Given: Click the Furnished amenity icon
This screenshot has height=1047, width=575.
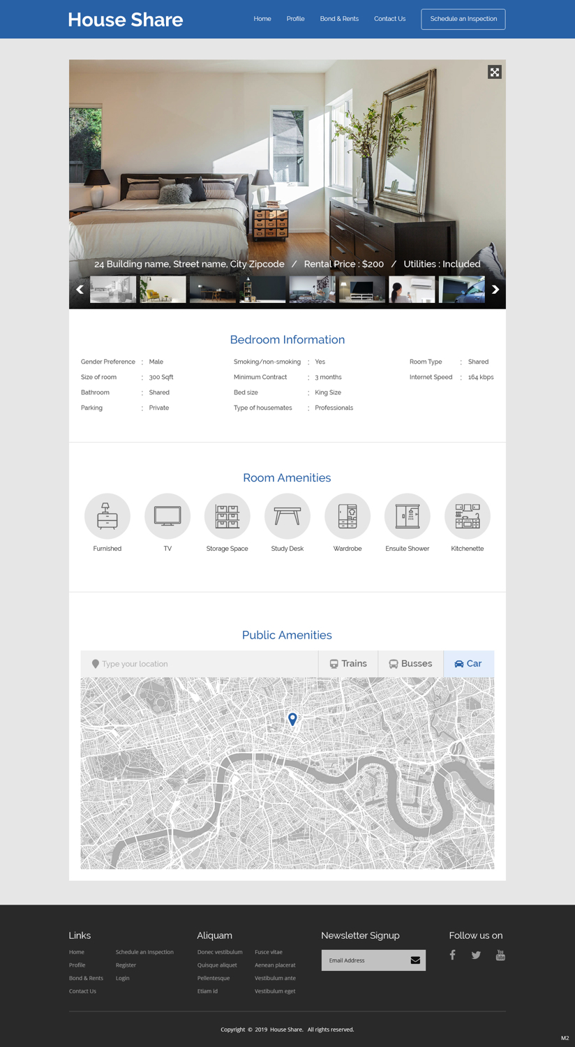Looking at the screenshot, I should pyautogui.click(x=107, y=517).
